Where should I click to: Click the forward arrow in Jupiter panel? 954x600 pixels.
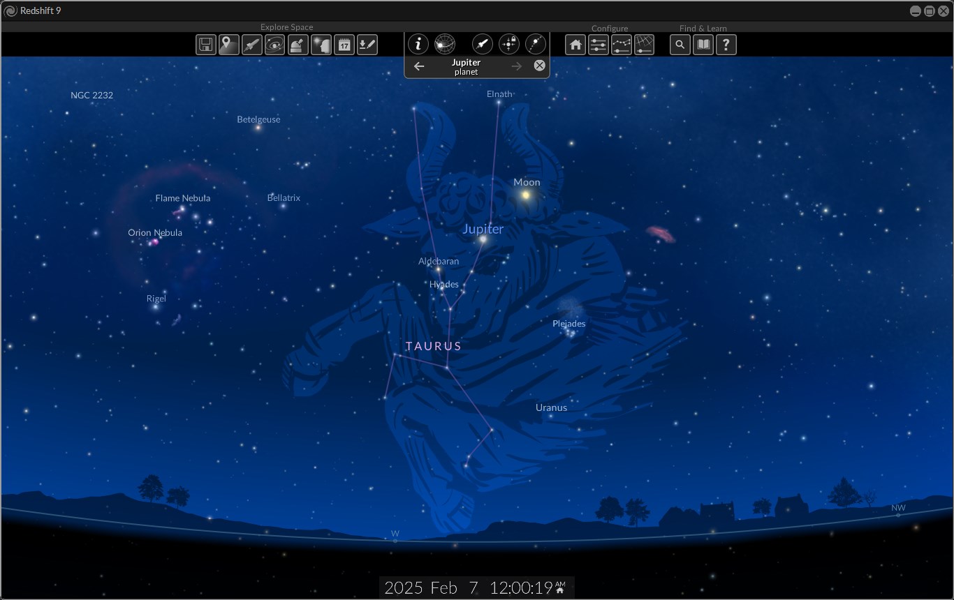pos(517,66)
